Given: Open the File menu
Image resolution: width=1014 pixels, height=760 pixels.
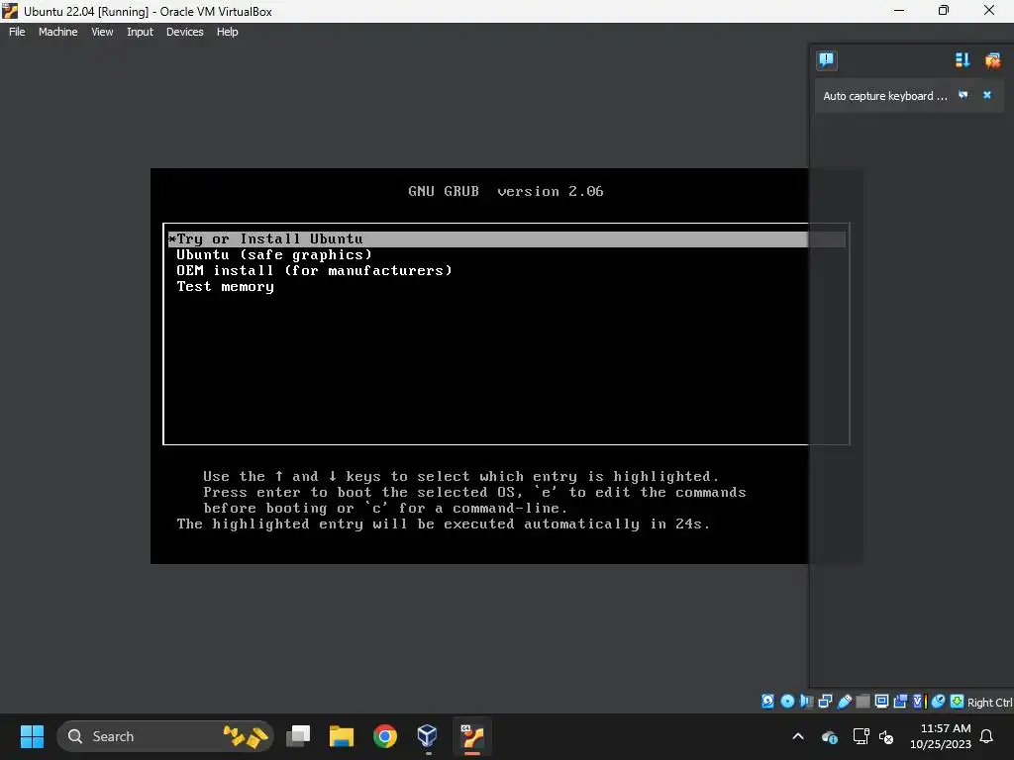Looking at the screenshot, I should pyautogui.click(x=17, y=32).
